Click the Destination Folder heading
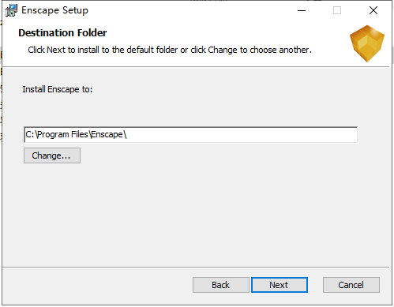The height and width of the screenshot is (307, 394). click(x=62, y=33)
